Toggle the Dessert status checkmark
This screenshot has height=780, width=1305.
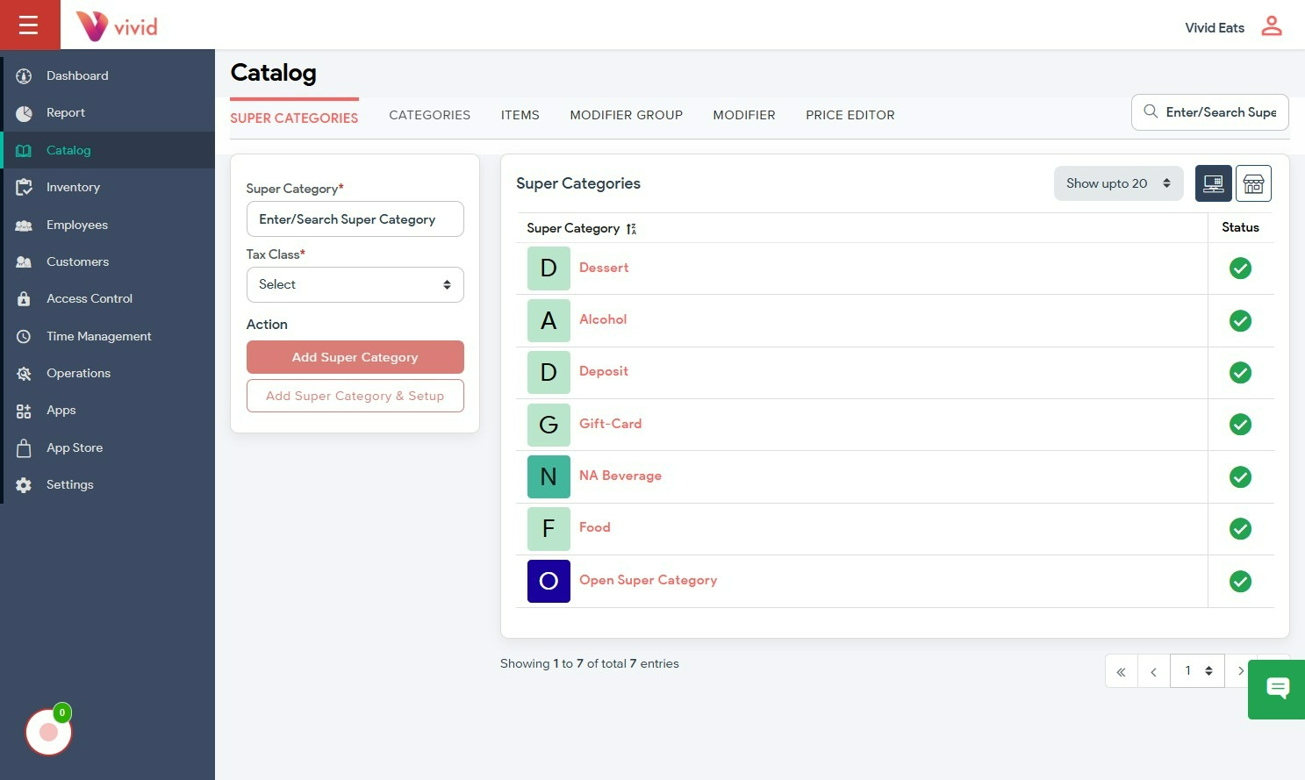(x=1240, y=268)
